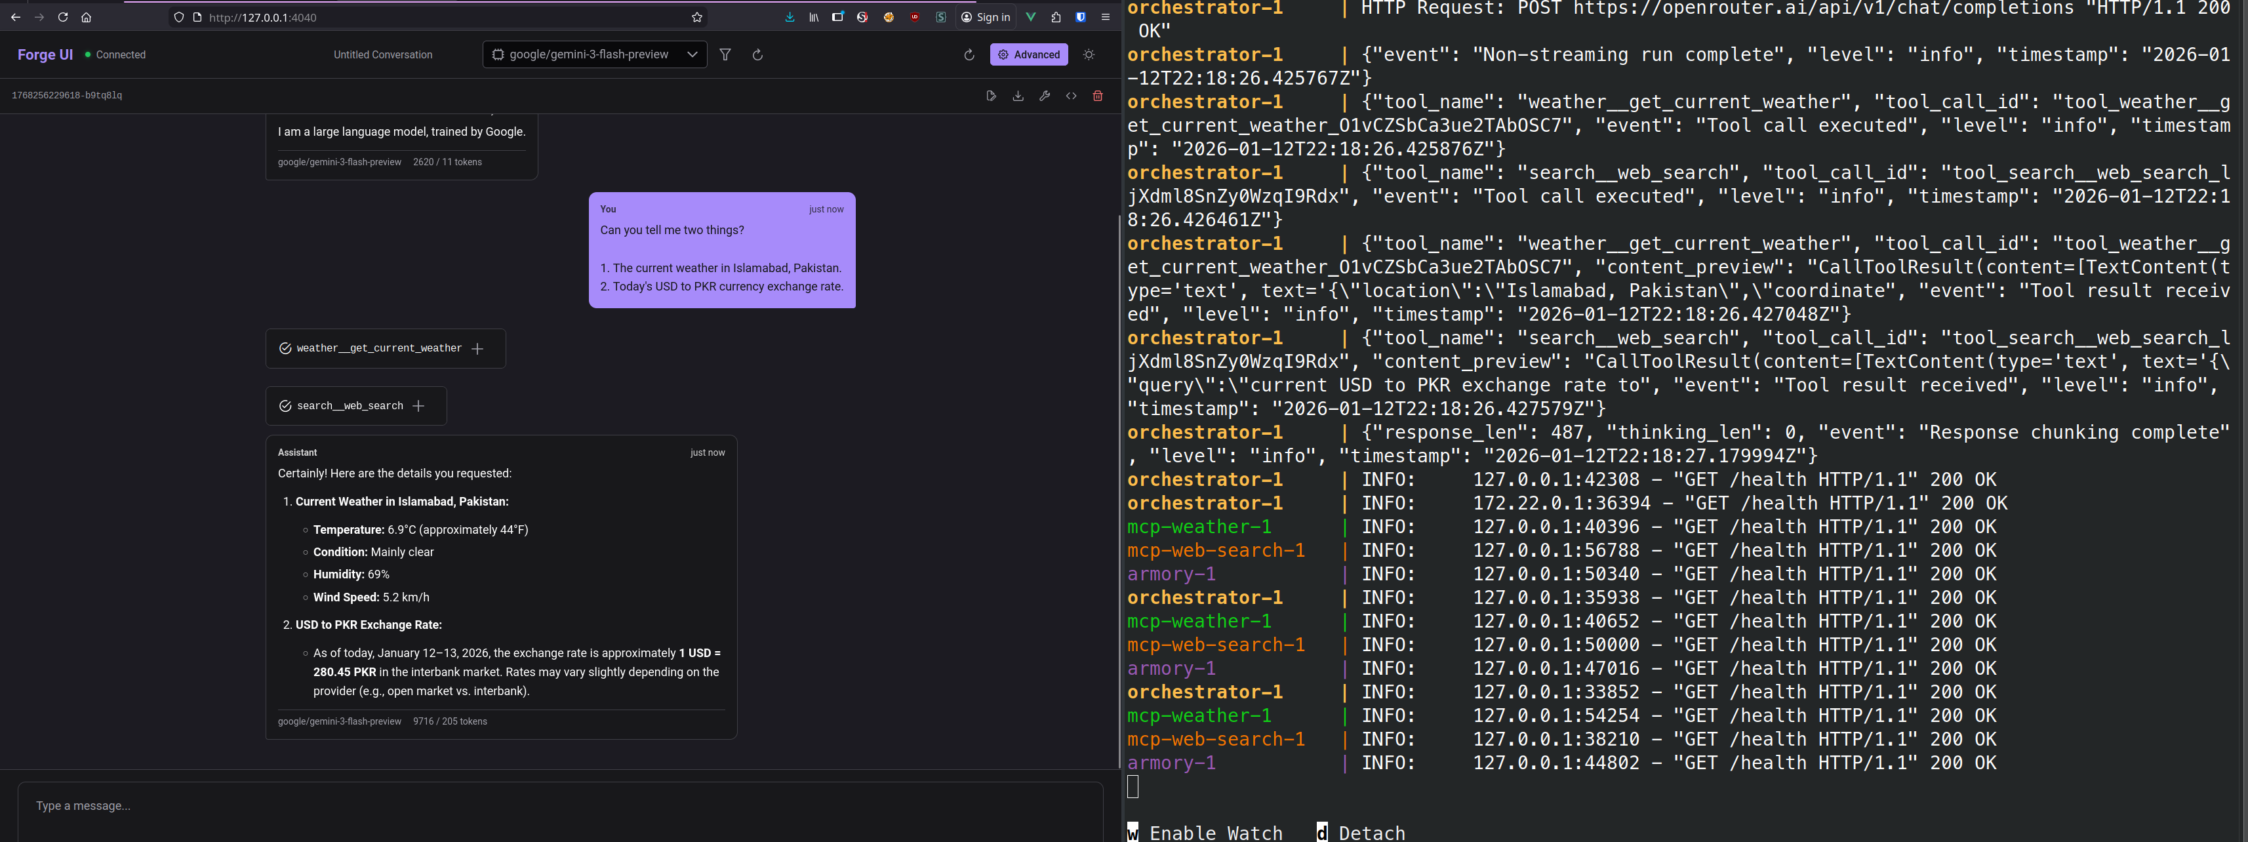Open the wrench tools icon
The image size is (2248, 842).
(x=1045, y=96)
